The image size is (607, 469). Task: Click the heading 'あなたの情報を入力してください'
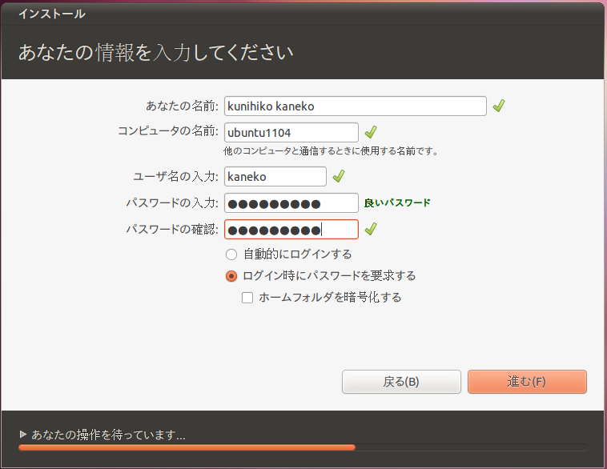pyautogui.click(x=155, y=52)
